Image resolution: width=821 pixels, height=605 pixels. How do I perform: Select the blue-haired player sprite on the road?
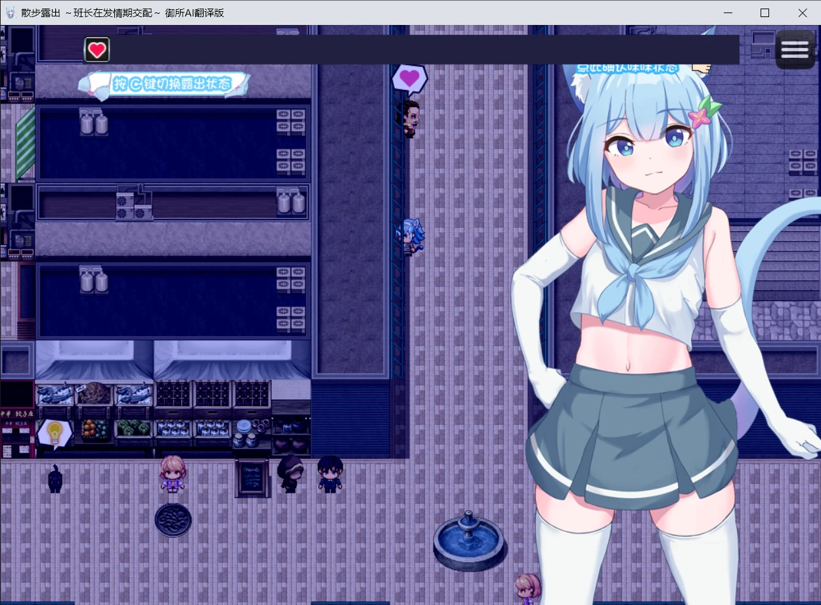[412, 236]
